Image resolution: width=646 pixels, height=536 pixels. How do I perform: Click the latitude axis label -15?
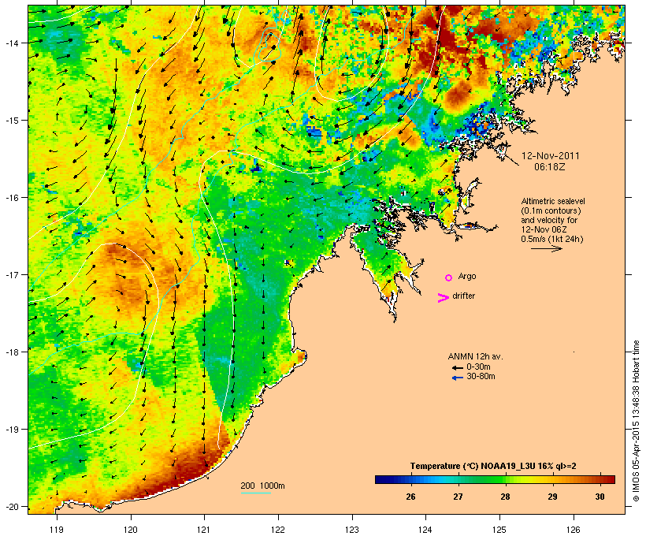pyautogui.click(x=11, y=121)
